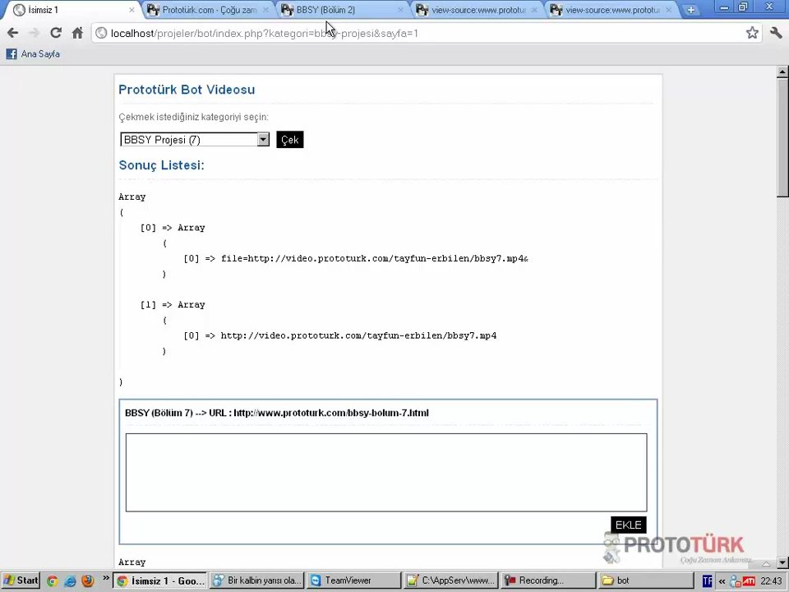
Task: Close the İsimsiz 1 tab
Action: (131, 10)
